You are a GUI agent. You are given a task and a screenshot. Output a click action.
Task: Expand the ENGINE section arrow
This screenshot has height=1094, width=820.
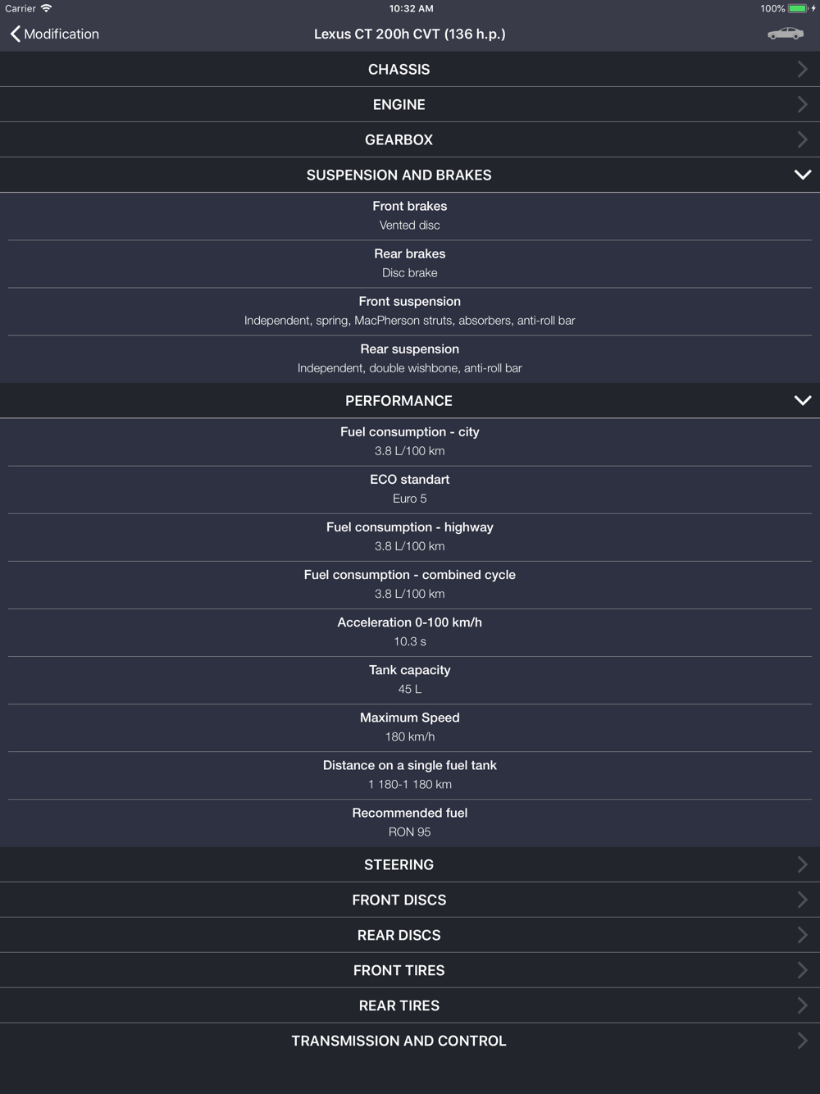coord(802,105)
